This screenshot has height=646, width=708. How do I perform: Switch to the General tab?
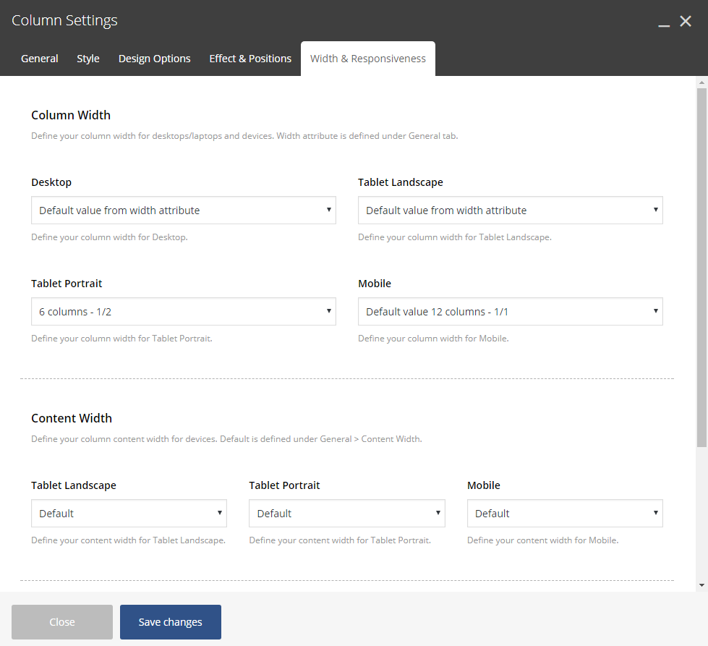click(x=39, y=59)
